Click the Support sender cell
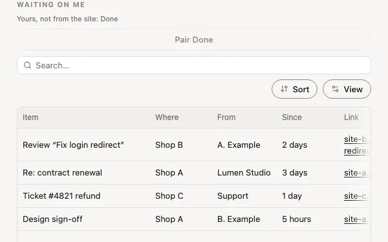 coord(233,196)
